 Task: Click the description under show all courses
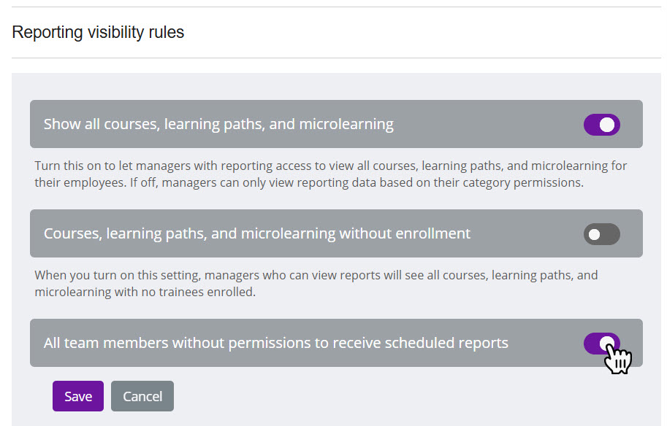[x=329, y=174]
